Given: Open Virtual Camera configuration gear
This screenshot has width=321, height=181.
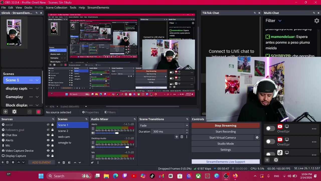Looking at the screenshot, I should click(x=257, y=138).
